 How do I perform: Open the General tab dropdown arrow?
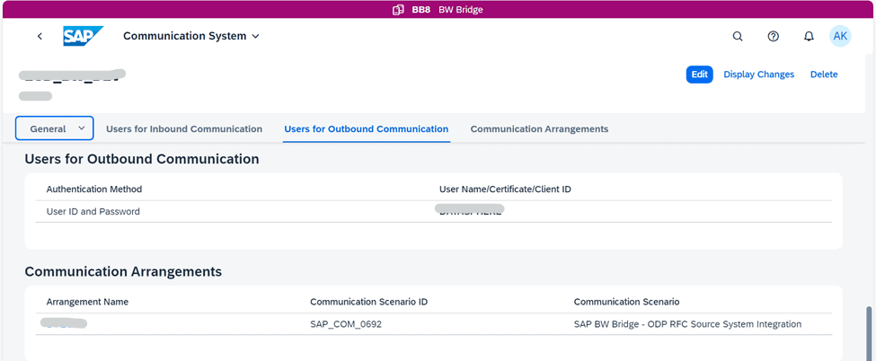[x=82, y=128]
